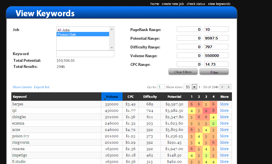Click the $4.72 CPC value

tap(130, 130)
